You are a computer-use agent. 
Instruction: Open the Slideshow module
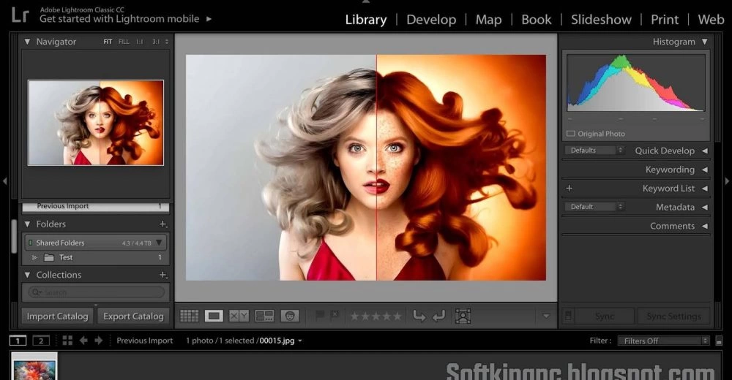click(x=600, y=20)
